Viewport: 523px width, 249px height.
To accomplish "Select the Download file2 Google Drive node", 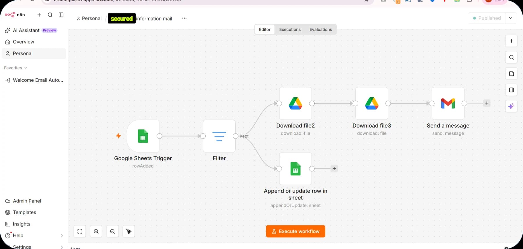I will [295, 103].
